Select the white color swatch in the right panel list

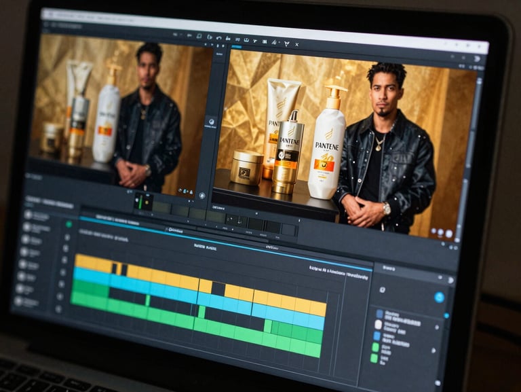click(x=378, y=325)
